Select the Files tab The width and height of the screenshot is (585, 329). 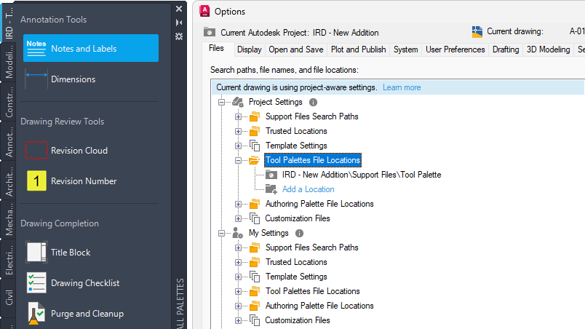click(x=216, y=49)
